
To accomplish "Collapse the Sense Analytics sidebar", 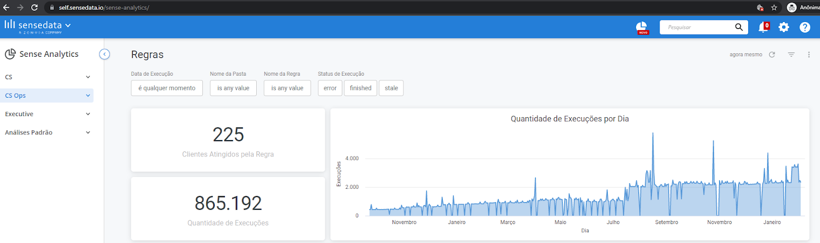I will pyautogui.click(x=105, y=54).
